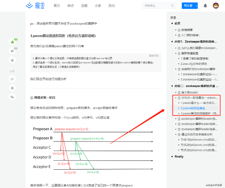Jump to 节点2的zkServer.cmd entry
225x188 pixels.
click(199, 145)
